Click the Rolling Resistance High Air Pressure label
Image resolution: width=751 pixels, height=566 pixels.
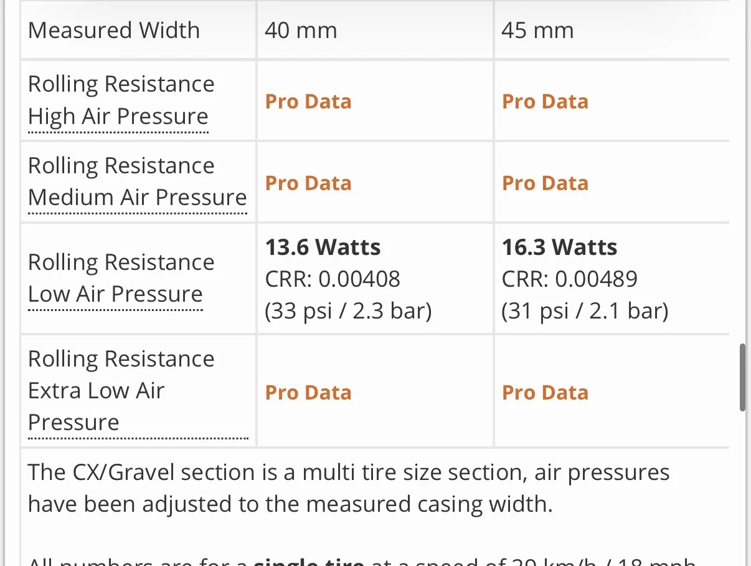coord(121,100)
